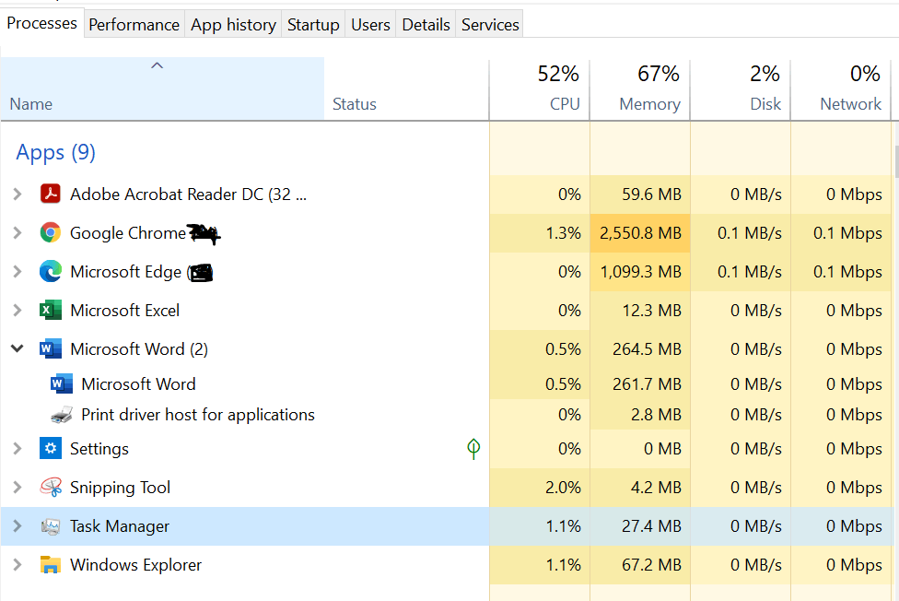Sort processes by CPU column
Image resolution: width=899 pixels, height=601 pixels.
[x=540, y=88]
